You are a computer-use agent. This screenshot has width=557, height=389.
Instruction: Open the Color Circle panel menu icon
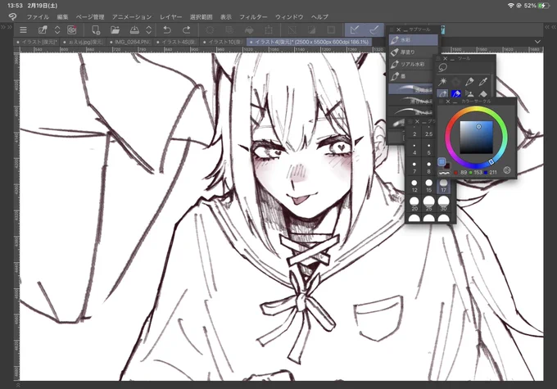442,102
